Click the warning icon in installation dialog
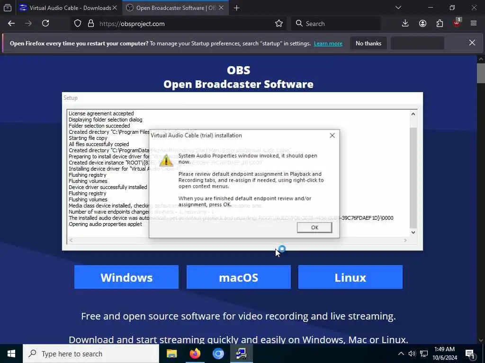 click(x=166, y=161)
